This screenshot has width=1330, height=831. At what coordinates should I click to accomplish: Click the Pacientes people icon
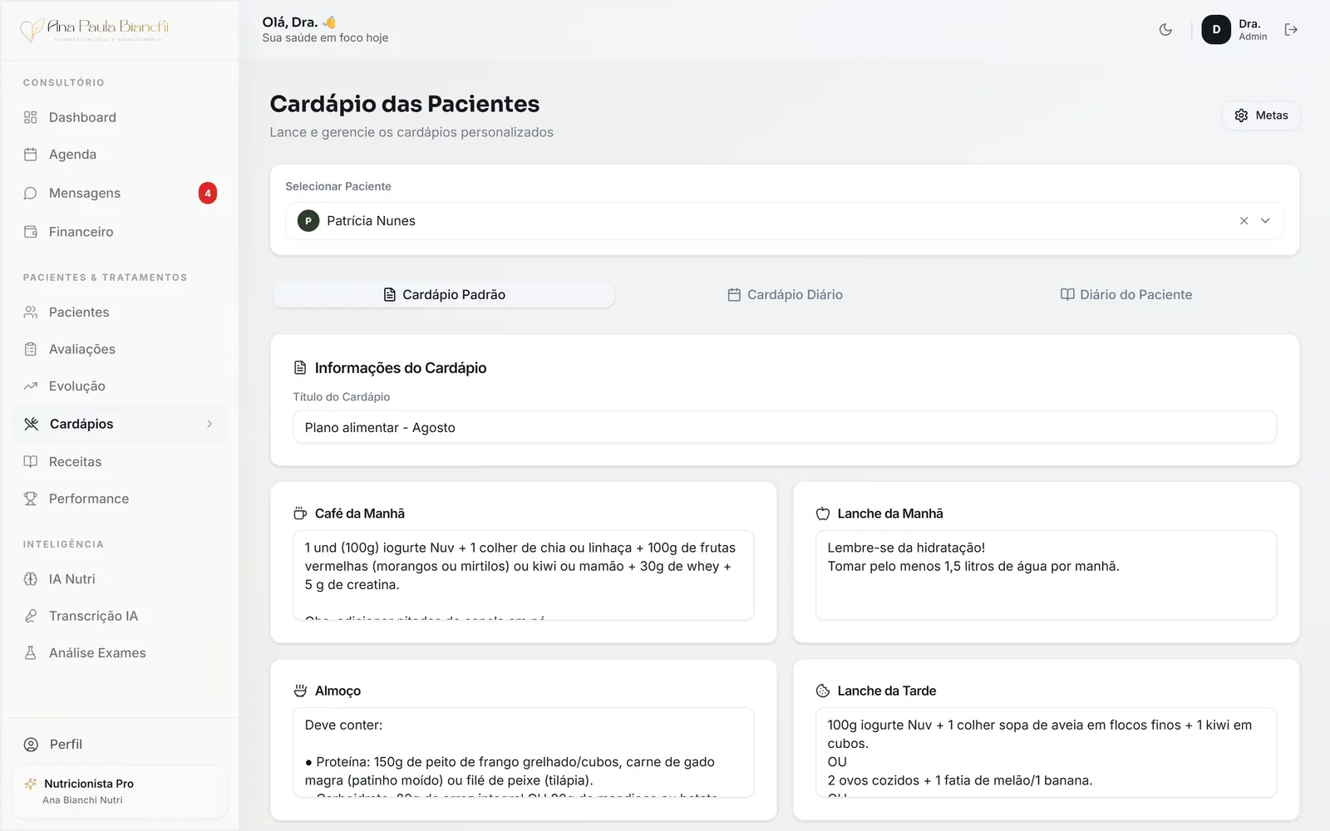(31, 312)
